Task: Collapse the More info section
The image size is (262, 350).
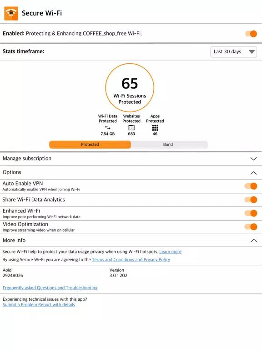Action: coord(131,241)
